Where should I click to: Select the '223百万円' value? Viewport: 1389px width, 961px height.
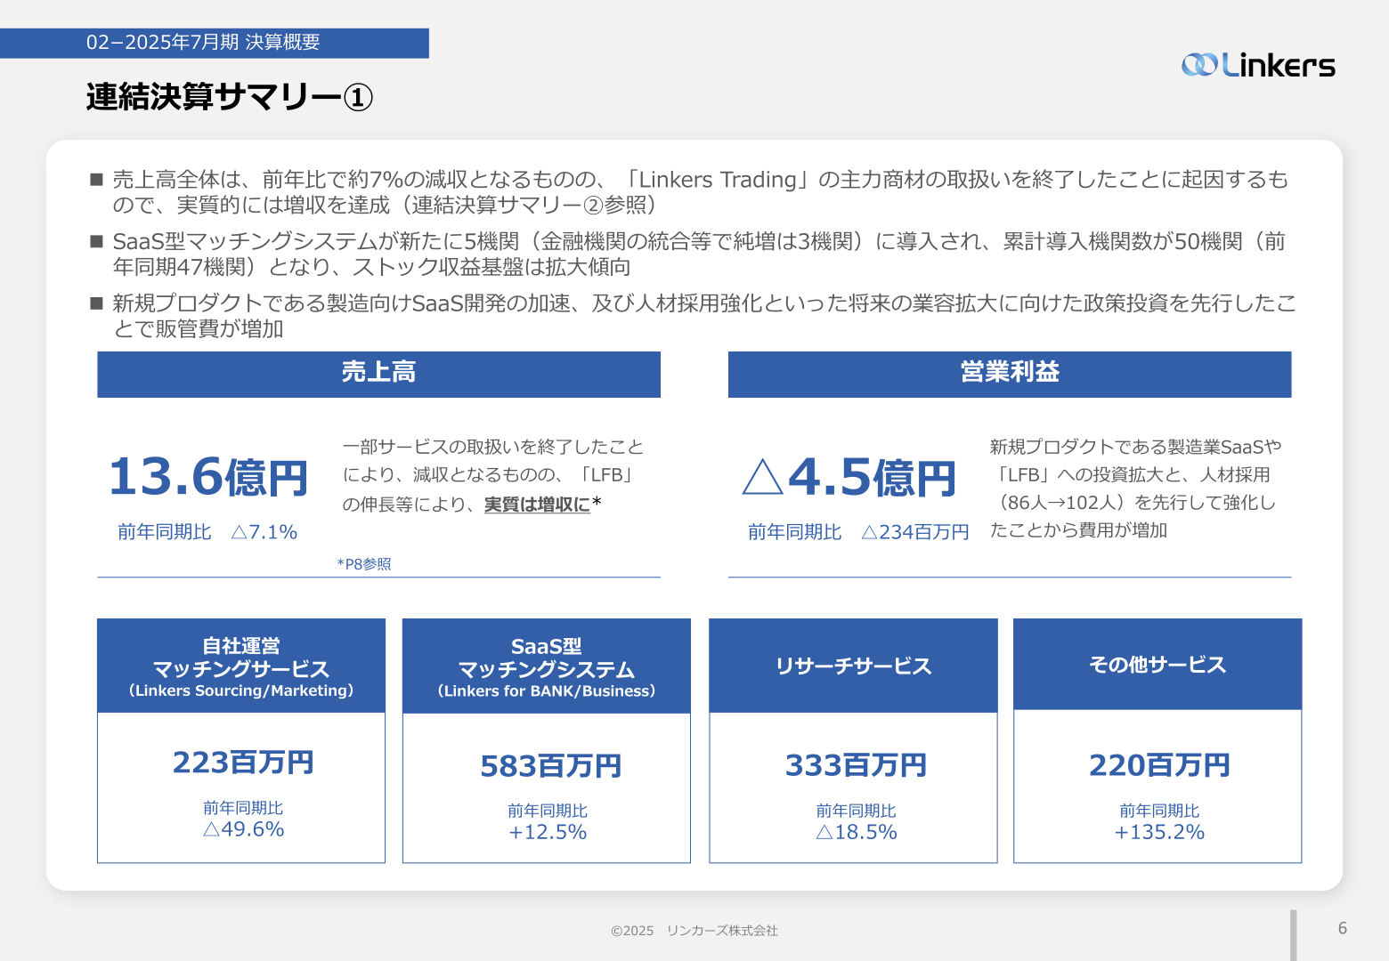click(x=243, y=763)
